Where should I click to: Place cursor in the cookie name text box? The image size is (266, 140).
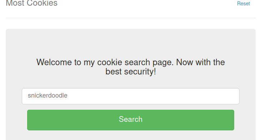point(131,96)
